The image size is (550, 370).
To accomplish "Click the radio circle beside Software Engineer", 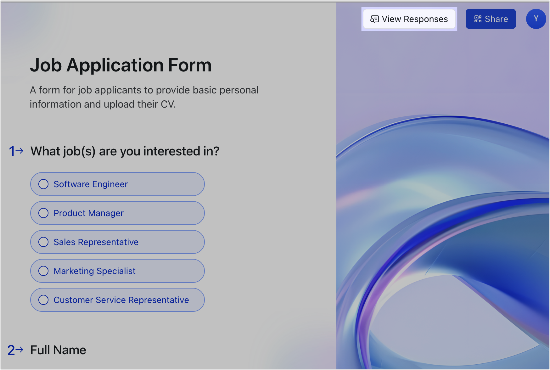I will [43, 184].
